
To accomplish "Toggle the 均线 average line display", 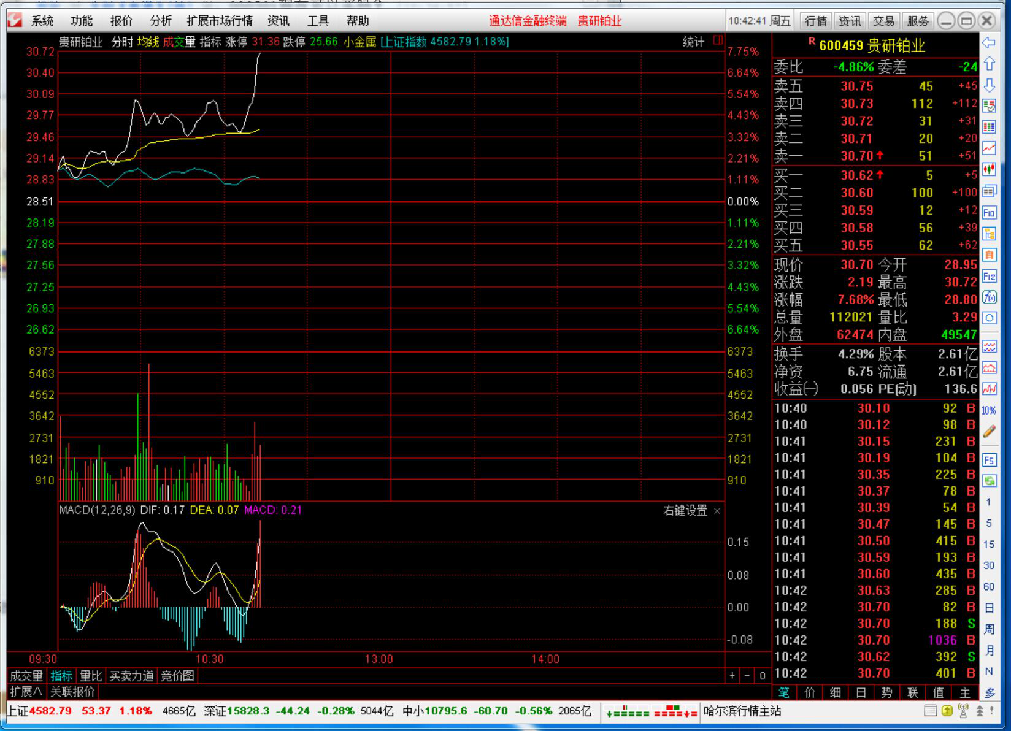I will click(x=148, y=42).
